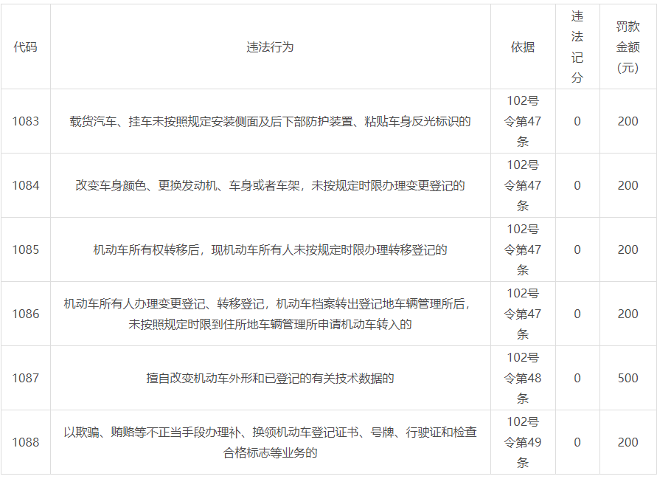Click the 102号令第48条 basis cell
Screen dimensions: 657x479
tap(523, 378)
